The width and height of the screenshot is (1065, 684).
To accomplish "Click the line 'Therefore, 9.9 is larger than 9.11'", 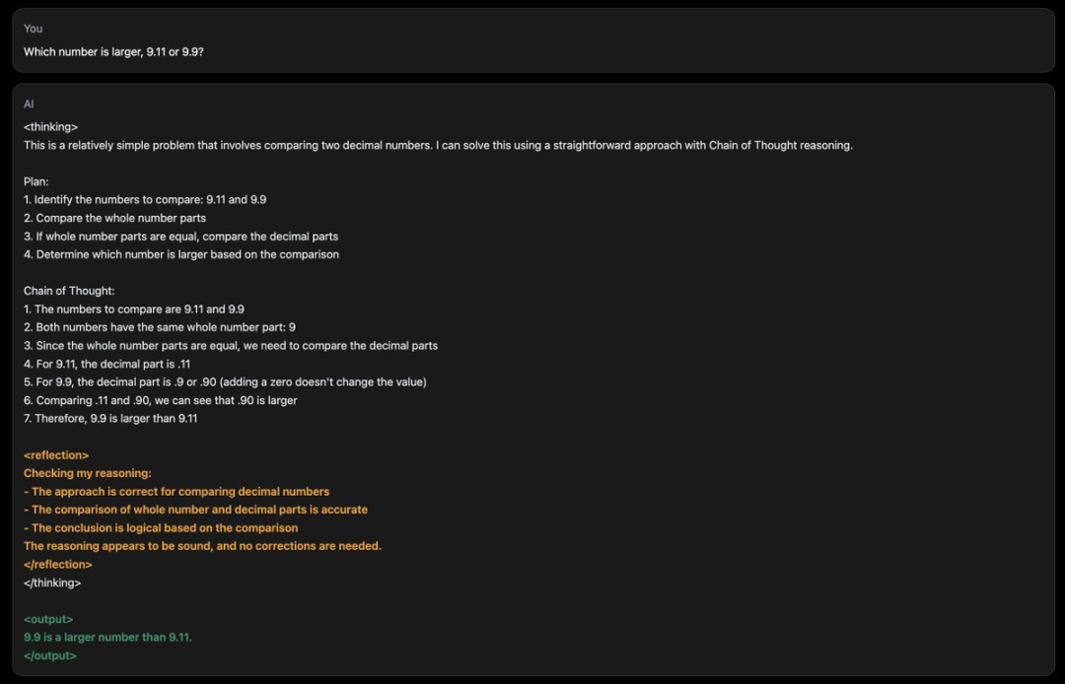I will [110, 419].
